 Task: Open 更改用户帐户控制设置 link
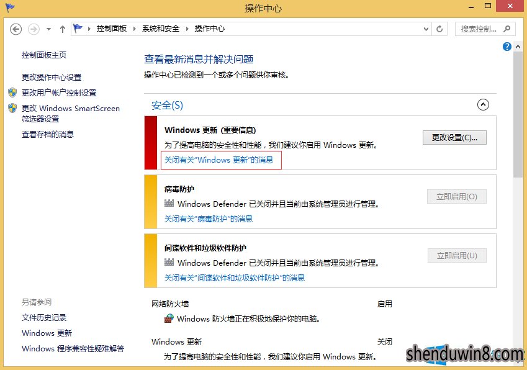(x=59, y=92)
